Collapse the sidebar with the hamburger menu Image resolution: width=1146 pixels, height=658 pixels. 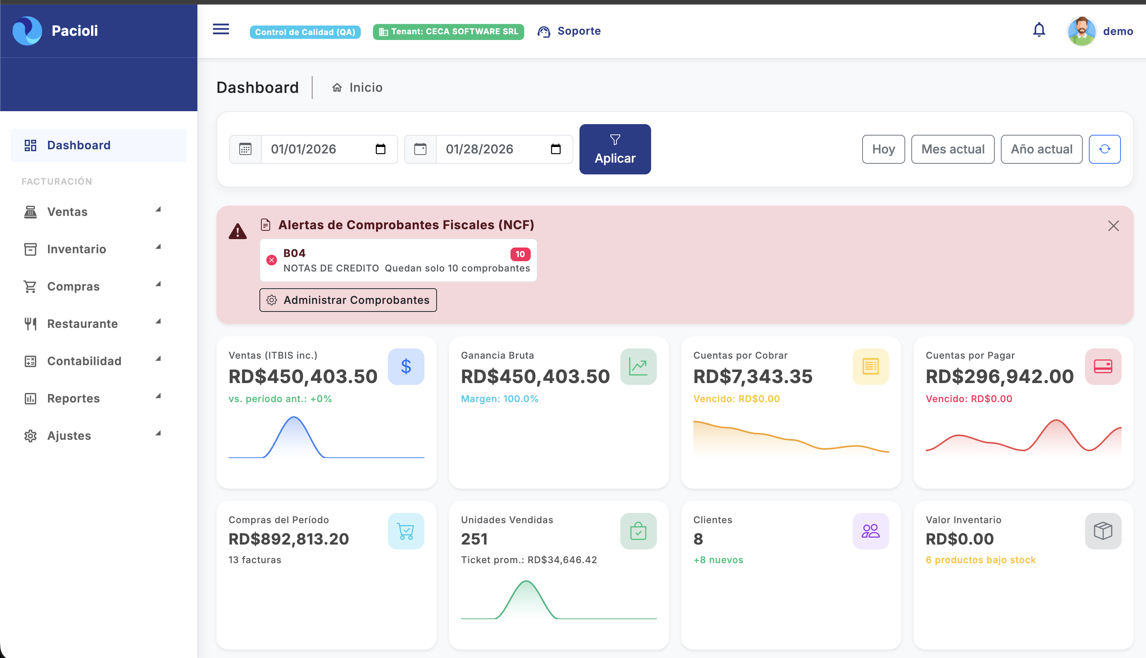coord(221,29)
